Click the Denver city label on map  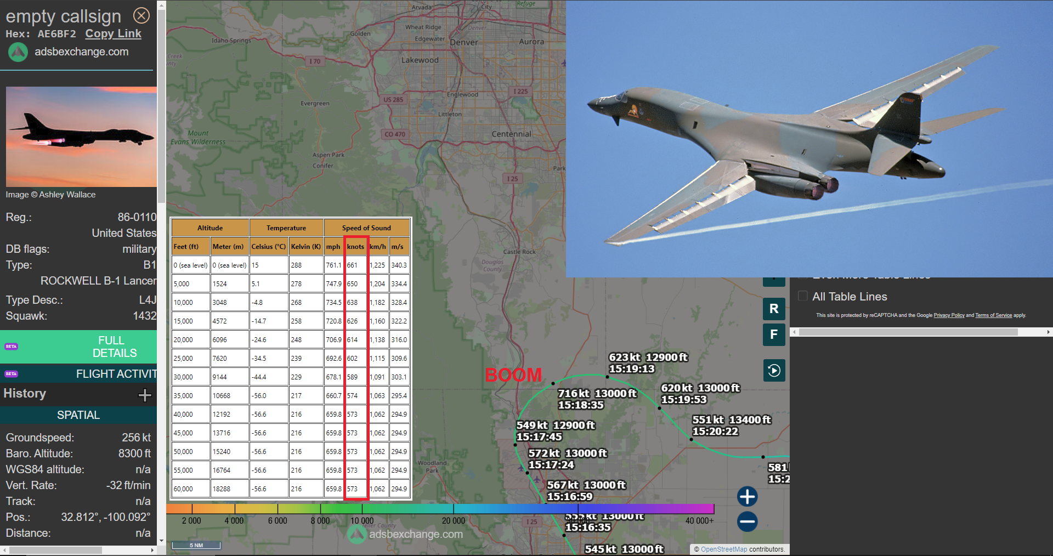[464, 42]
